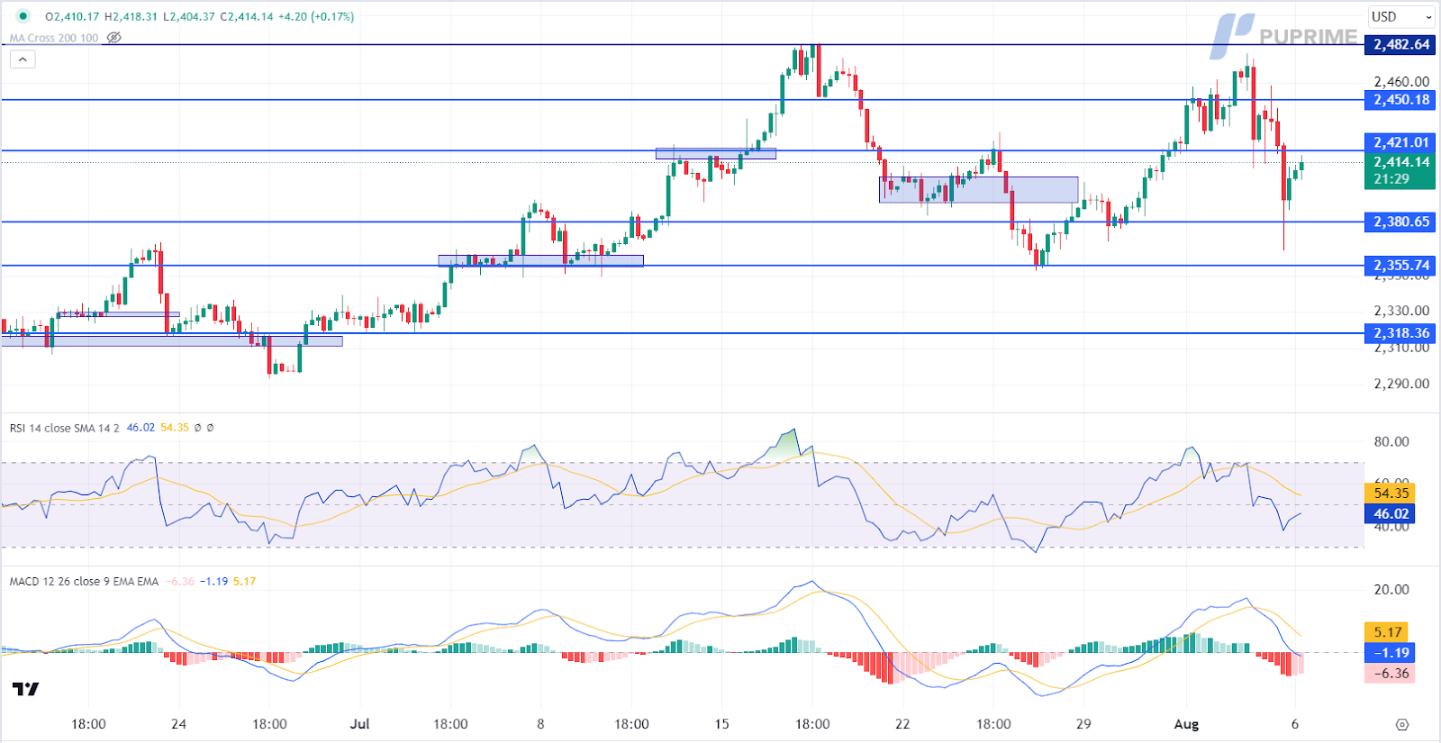Click the MACD histogram -6.36 axis label
The image size is (1441, 743).
tap(1391, 674)
